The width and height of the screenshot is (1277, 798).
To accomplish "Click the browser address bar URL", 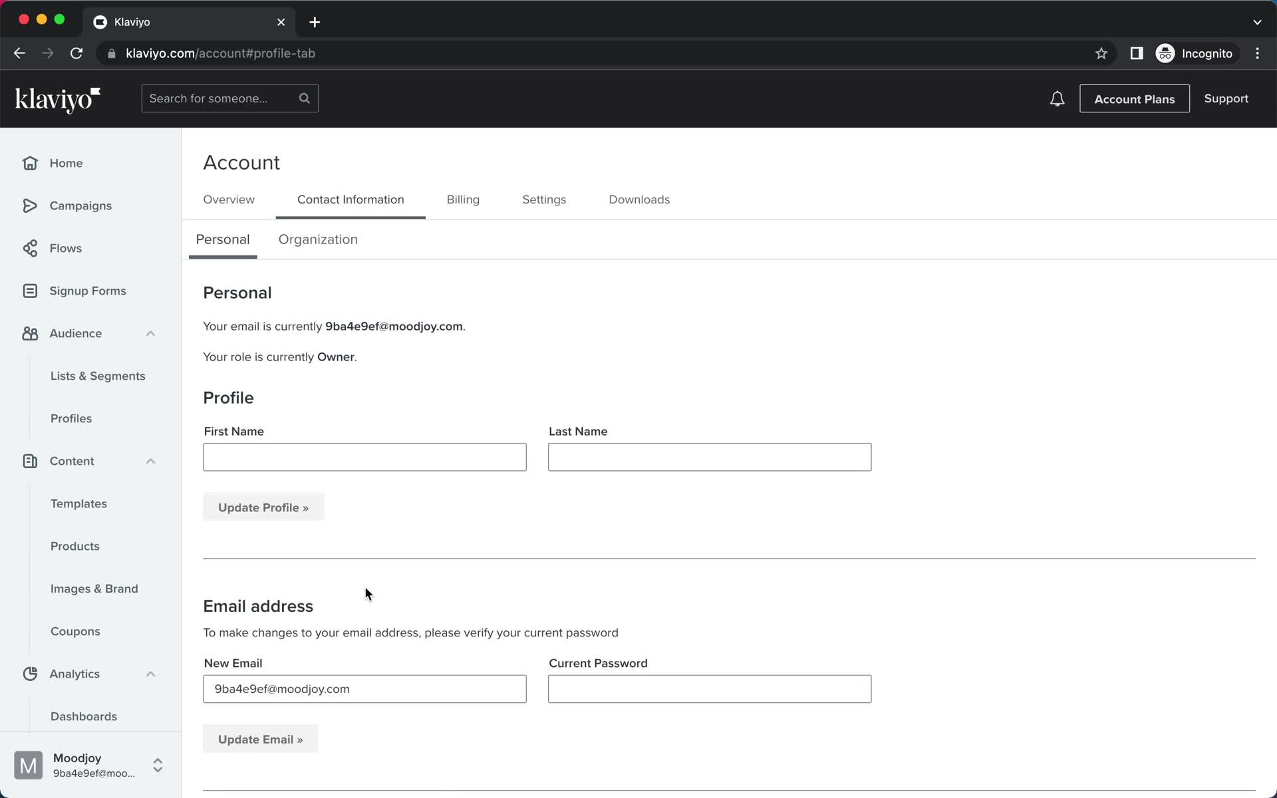I will pyautogui.click(x=220, y=53).
